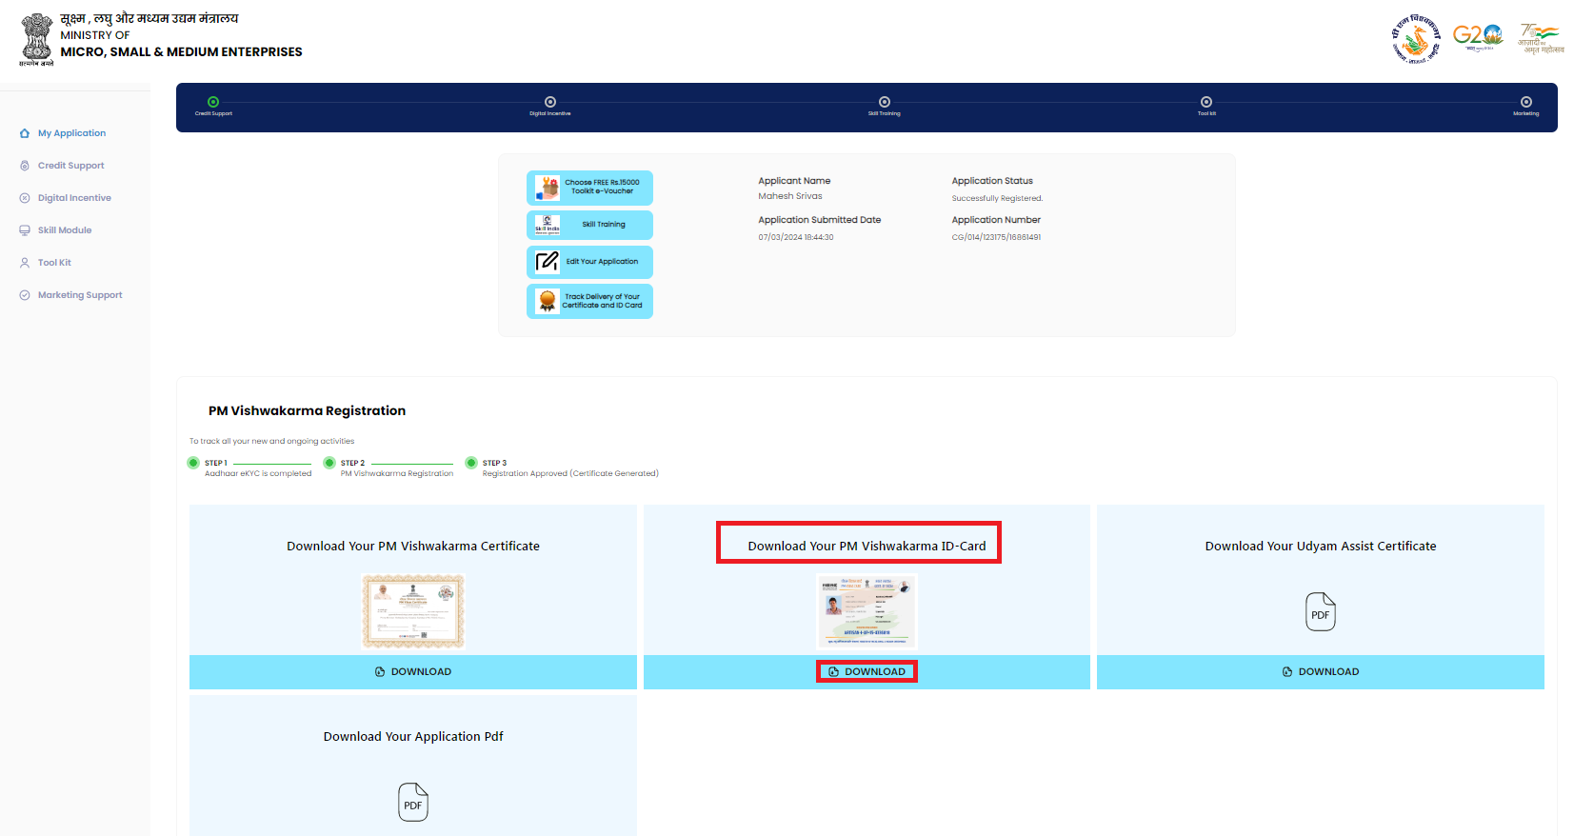1574x836 pixels.
Task: Click the medal icon on Track Delivery
Action: pyautogui.click(x=548, y=301)
